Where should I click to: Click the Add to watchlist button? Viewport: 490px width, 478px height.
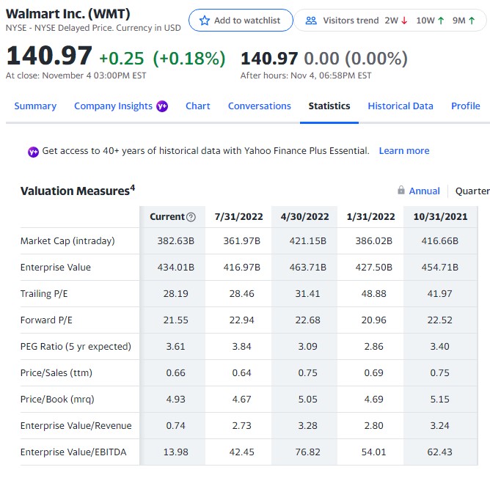pyautogui.click(x=241, y=21)
